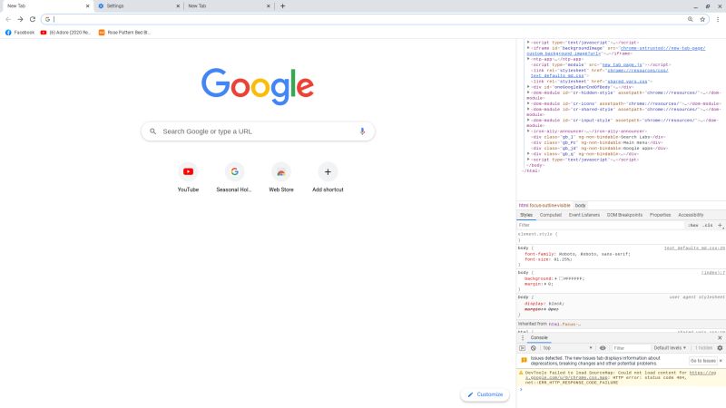
Task: Focus the Console Filter field
Action: 631,348
